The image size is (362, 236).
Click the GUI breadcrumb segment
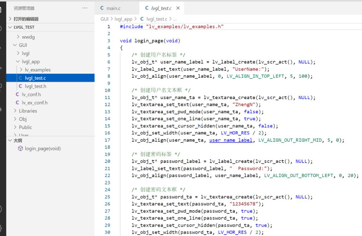pyautogui.click(x=104, y=19)
